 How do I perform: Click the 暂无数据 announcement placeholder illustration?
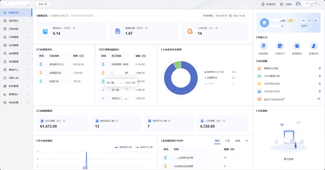point(288,137)
